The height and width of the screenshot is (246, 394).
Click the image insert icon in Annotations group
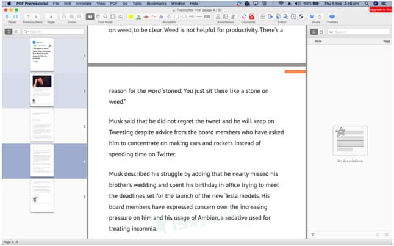click(x=226, y=16)
